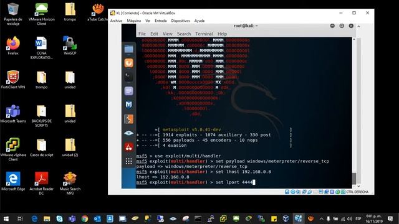This screenshot has width=399, height=224.
Task: Click VirtualBox mouse integration indicator
Action: tap(338, 192)
